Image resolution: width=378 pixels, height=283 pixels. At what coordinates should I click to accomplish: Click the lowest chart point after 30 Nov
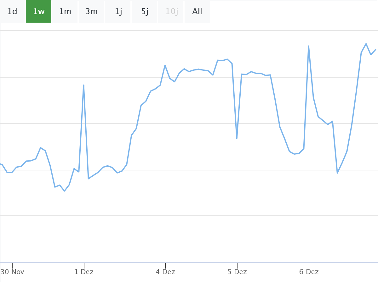(x=65, y=191)
